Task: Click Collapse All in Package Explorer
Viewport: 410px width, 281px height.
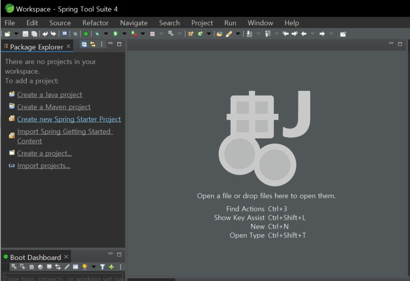Action: coord(84,44)
